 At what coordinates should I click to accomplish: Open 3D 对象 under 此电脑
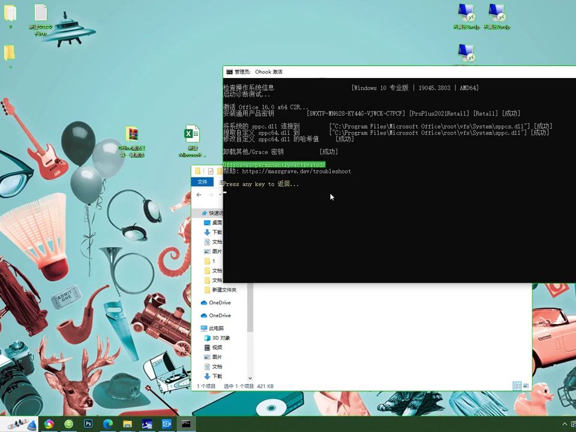(217, 338)
